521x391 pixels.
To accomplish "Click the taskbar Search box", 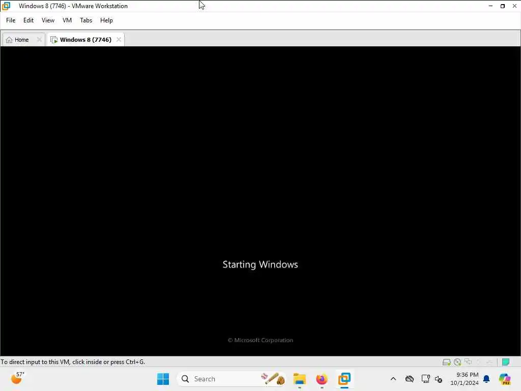I will pyautogui.click(x=231, y=379).
